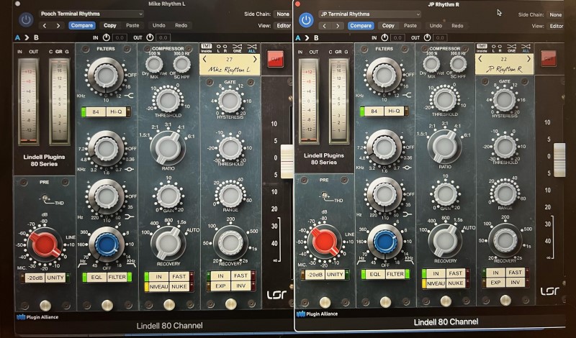Click compressor RECOVERY knob in Mike Rhythm L
Image resolution: width=576 pixels, height=338 pixels.
click(168, 243)
